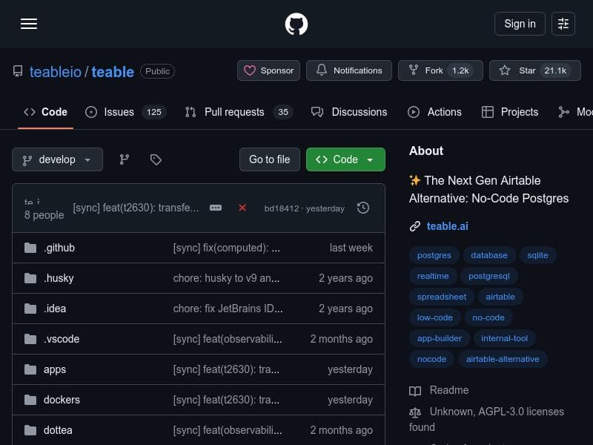The width and height of the screenshot is (593, 445).
Task: Expand the truncated commit message ellipsis
Action: click(x=216, y=208)
